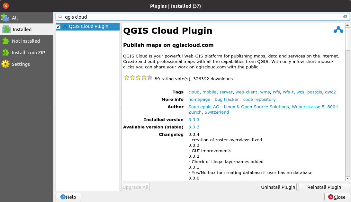Open the wms tag link

tap(265, 92)
